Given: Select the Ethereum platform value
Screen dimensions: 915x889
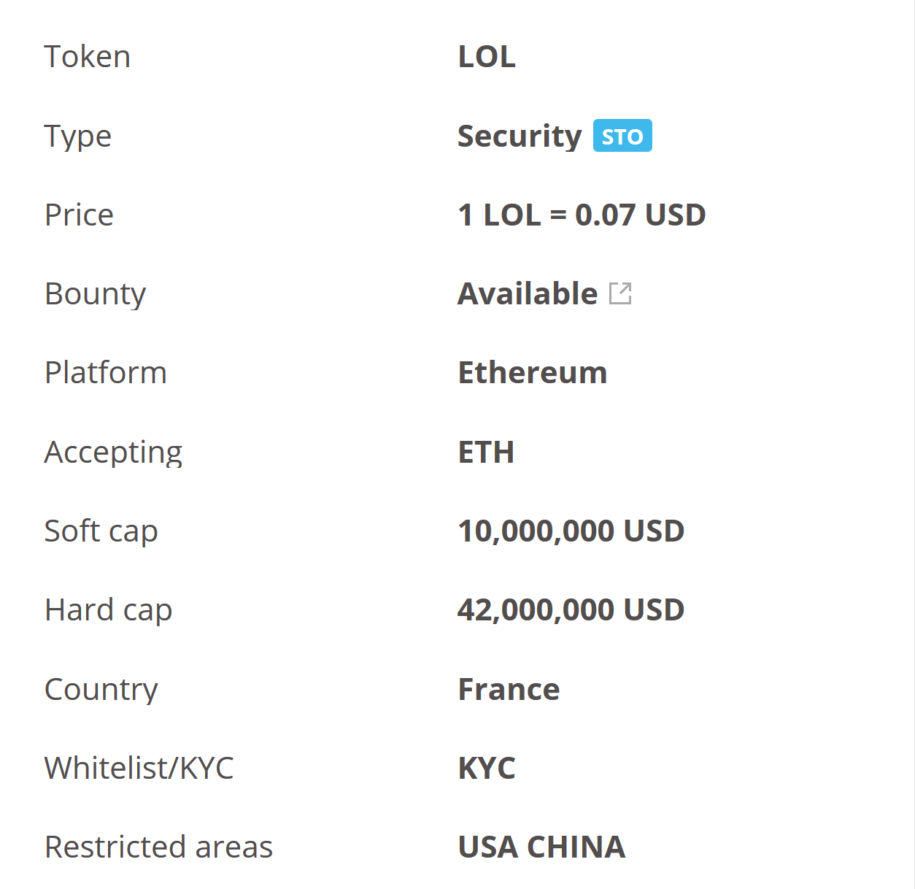Looking at the screenshot, I should [x=532, y=373].
